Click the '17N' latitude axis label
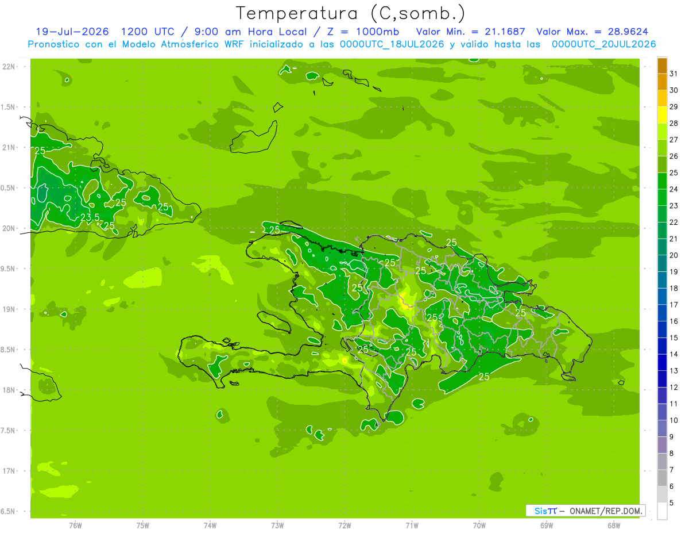This screenshot has height=533, width=689. tap(10, 471)
